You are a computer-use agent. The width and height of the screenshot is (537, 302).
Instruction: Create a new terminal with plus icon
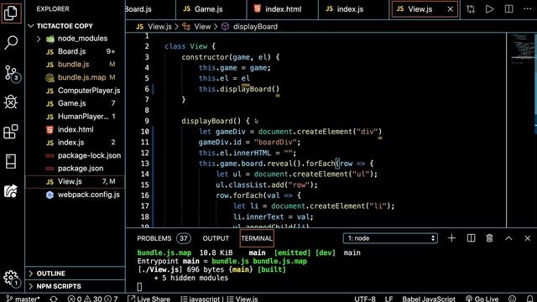coord(451,238)
